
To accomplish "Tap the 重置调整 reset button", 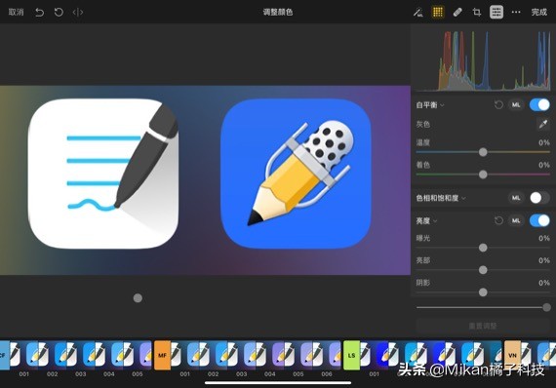I will pyautogui.click(x=483, y=326).
